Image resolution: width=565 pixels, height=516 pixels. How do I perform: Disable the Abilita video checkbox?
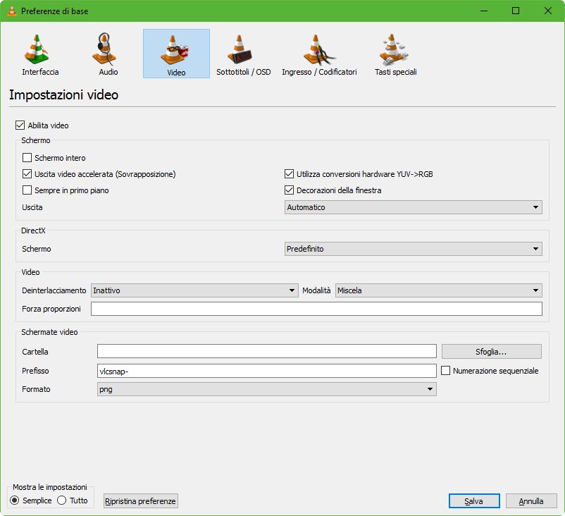point(20,125)
